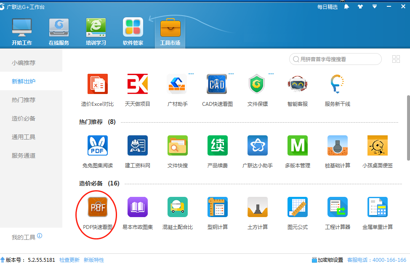Select 通用工具 sidebar category
This screenshot has height=266, width=410.
(31, 137)
